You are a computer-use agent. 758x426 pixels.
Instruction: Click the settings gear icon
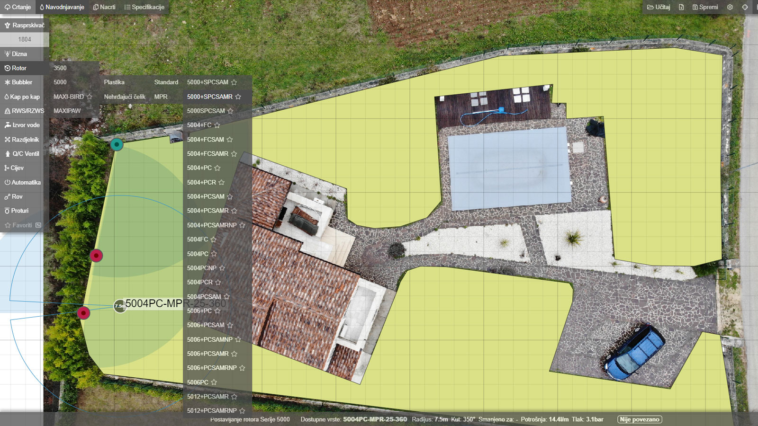click(730, 7)
